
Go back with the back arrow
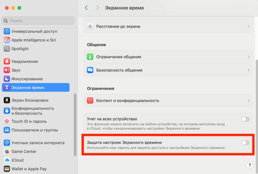click(86, 8)
